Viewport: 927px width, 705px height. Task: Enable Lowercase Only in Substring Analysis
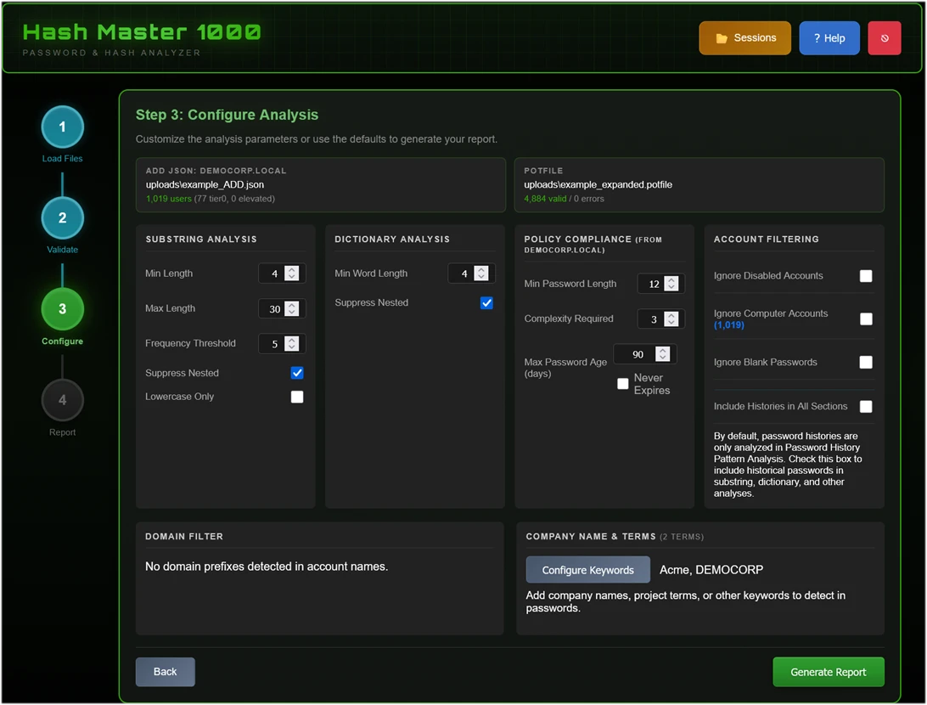click(x=297, y=397)
